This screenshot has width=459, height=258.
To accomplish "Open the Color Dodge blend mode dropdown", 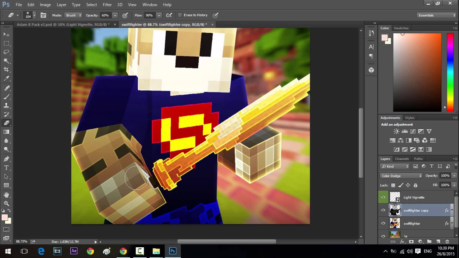I will click(x=401, y=176).
